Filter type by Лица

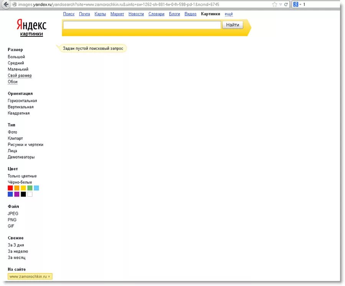click(12, 151)
